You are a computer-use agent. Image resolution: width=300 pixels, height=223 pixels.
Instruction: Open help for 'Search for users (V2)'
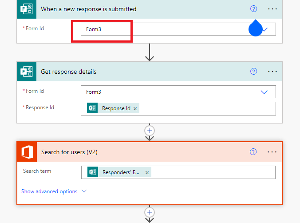[x=253, y=152]
